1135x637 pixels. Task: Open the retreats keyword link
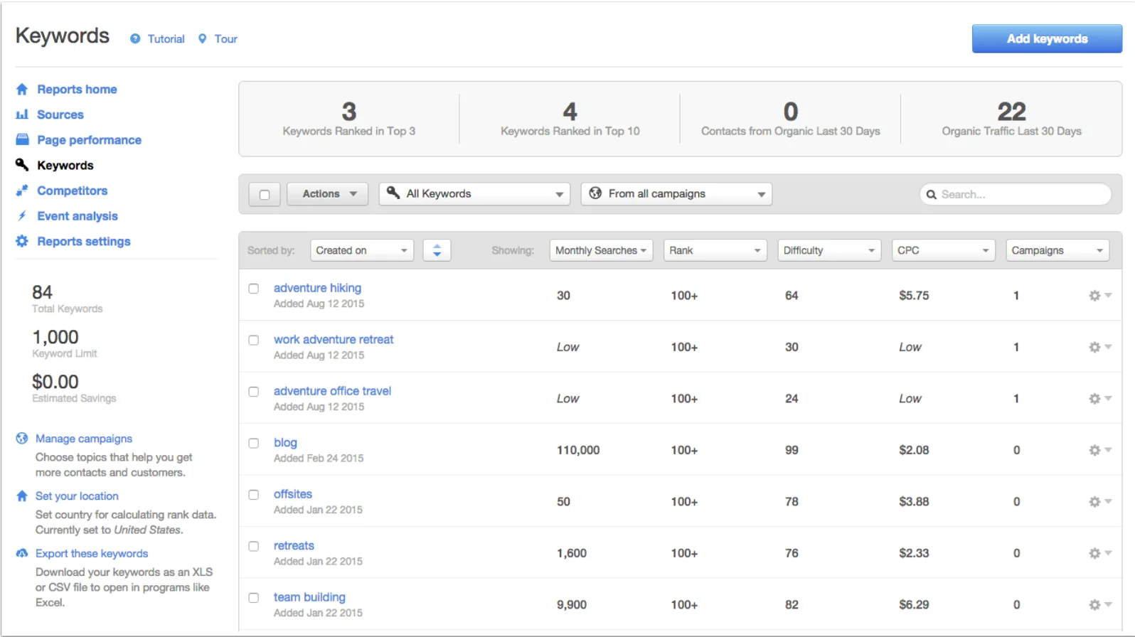tap(294, 546)
